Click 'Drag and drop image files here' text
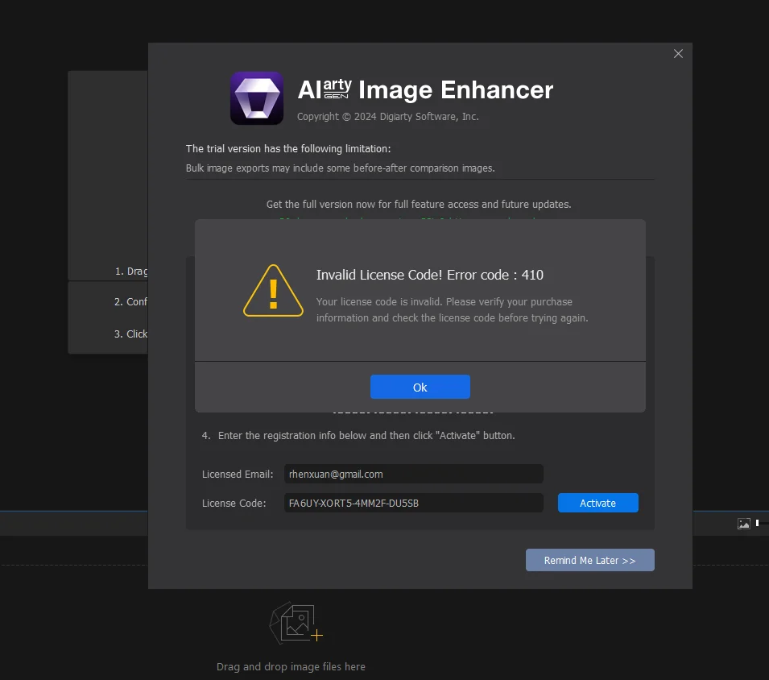The image size is (769, 680). tap(291, 667)
